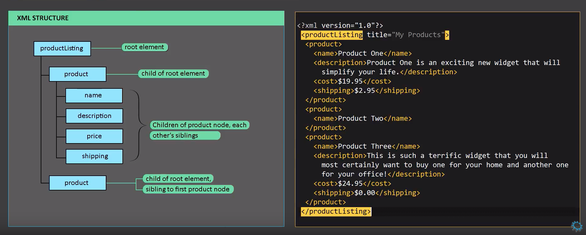The height and width of the screenshot is (235, 586).
Task: Click the 'child of root element,' label near bottom product
Action: pos(178,179)
